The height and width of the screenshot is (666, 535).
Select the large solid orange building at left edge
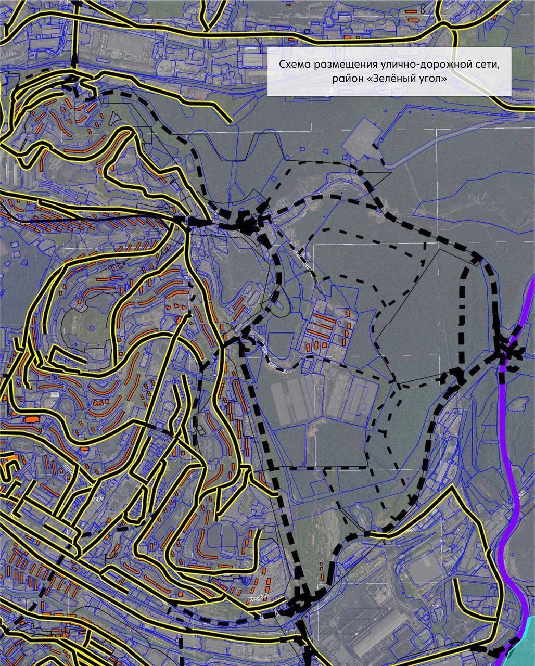click(x=31, y=418)
